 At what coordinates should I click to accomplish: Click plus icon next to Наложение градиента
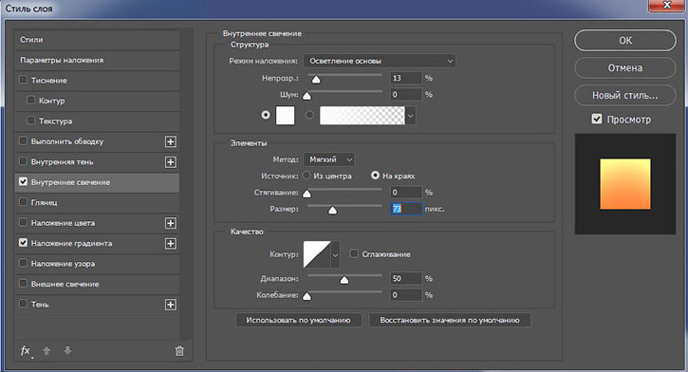170,244
